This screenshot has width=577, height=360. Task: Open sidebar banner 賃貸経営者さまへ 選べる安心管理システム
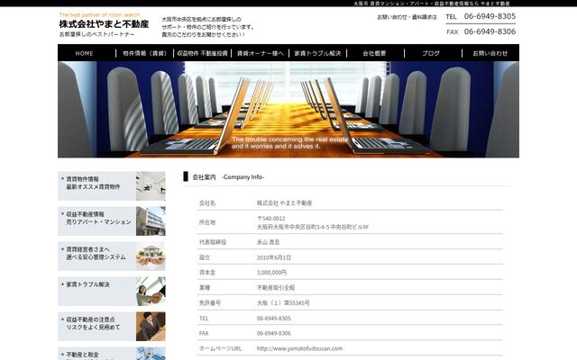(x=112, y=256)
